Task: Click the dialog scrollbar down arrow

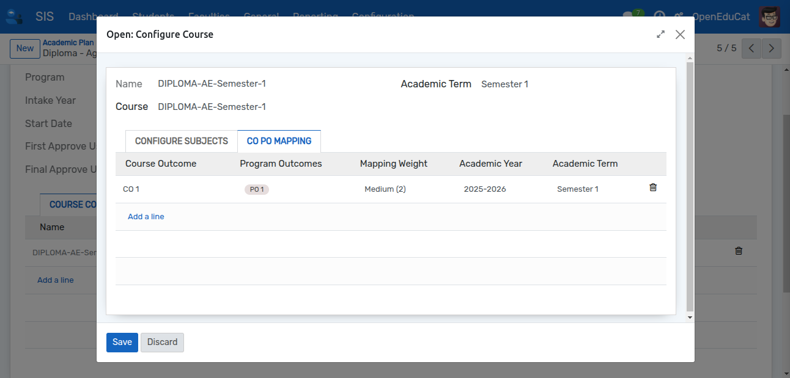Action: click(x=690, y=318)
